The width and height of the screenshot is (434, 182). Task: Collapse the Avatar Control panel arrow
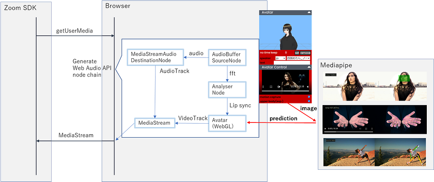pos(309,67)
